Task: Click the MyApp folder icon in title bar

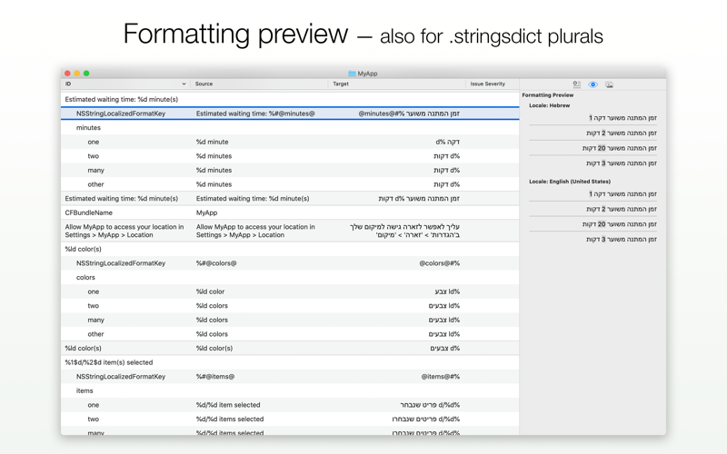Action: (352, 74)
